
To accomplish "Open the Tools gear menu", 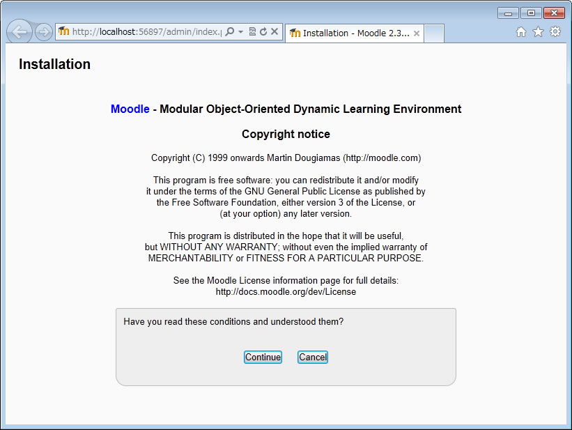I will pos(555,32).
